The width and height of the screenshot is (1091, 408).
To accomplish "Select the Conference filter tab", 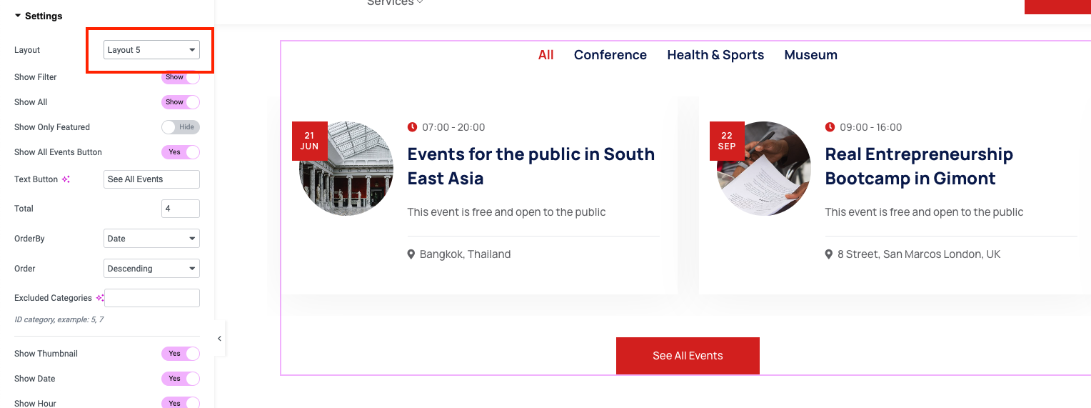I will 610,55.
